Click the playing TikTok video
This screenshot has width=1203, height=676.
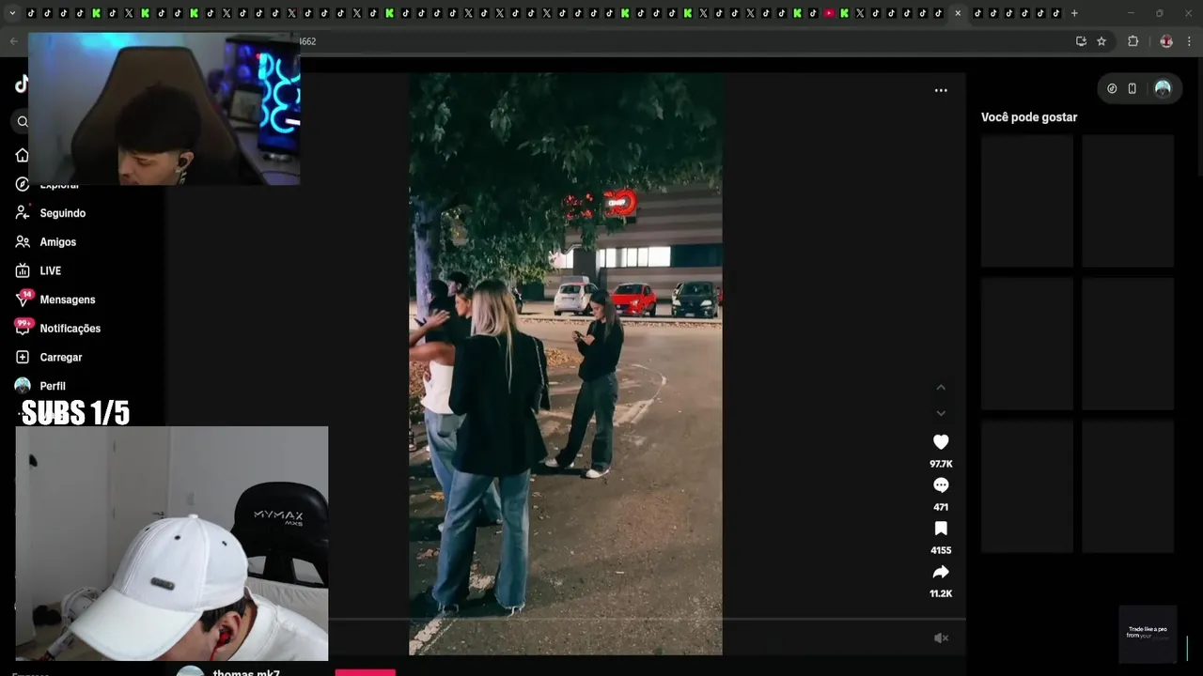tap(566, 363)
